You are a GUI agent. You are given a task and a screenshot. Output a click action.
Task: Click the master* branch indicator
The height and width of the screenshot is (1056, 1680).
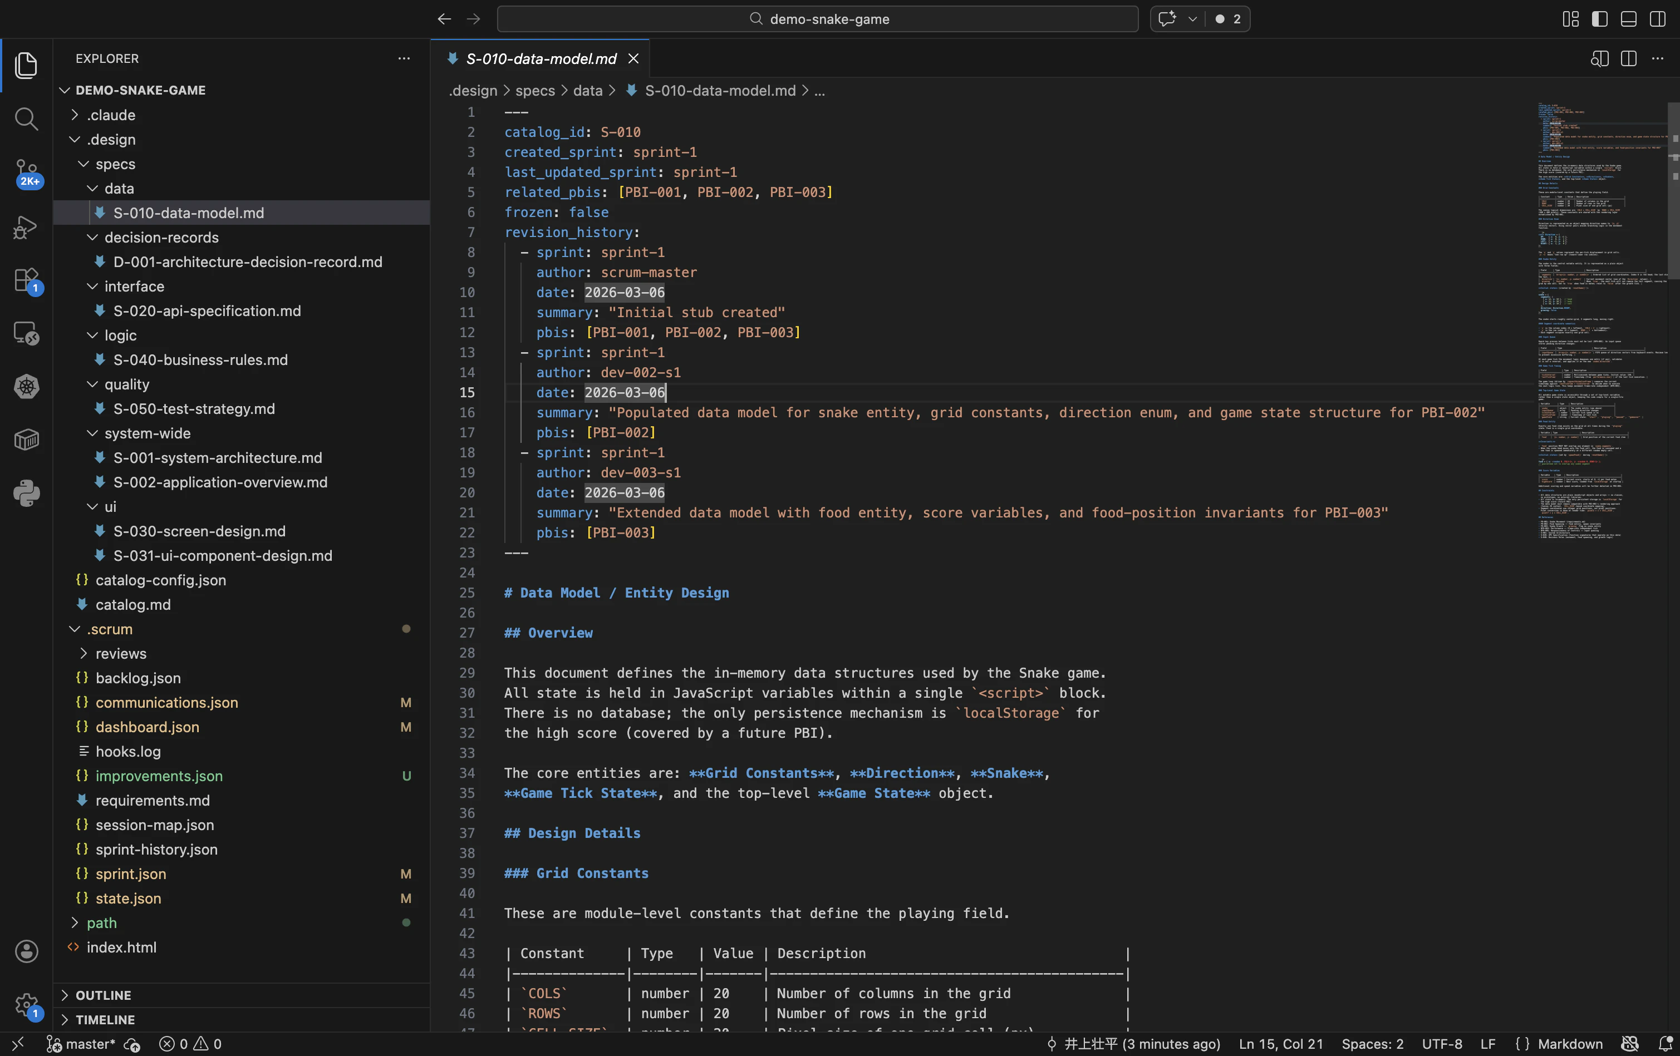(81, 1044)
